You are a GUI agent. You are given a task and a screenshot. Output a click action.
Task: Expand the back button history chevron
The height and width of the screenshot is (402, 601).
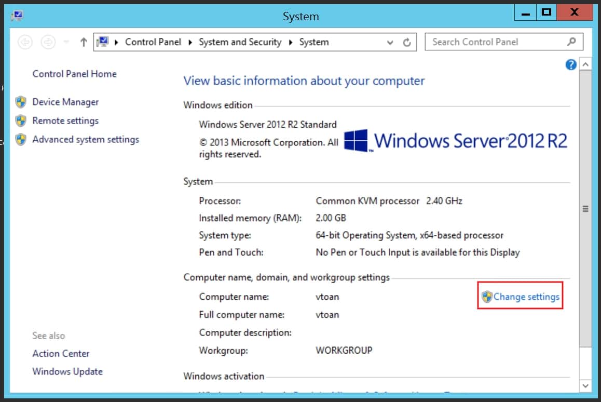tap(65, 42)
